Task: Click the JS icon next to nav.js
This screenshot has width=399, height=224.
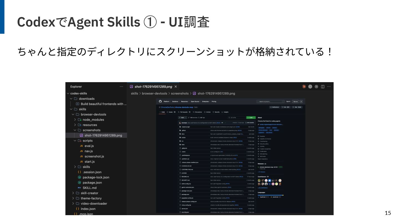Action: pyautogui.click(x=81, y=151)
